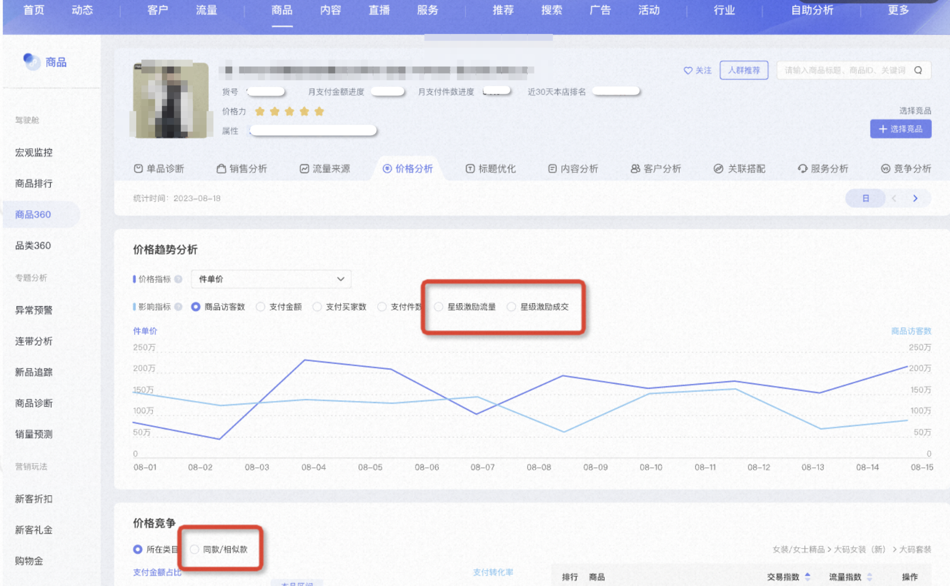Click the fifth 价格力 star
950x586 pixels.
click(319, 111)
